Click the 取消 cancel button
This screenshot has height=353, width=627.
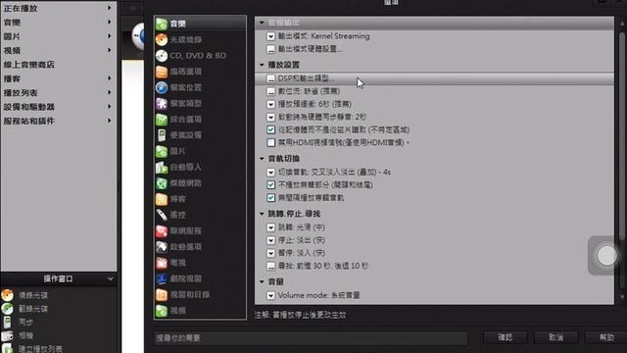[x=556, y=337]
